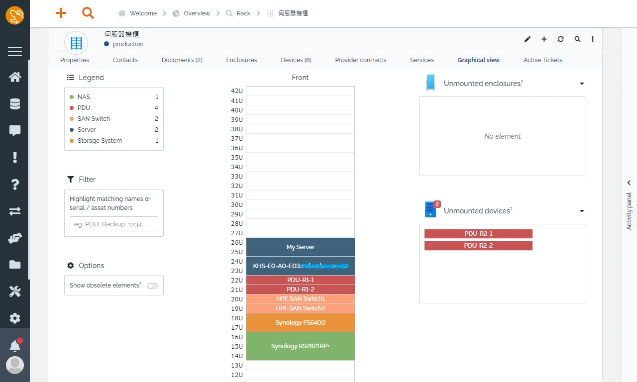
Task: Select the Synology FS6400 rack block
Action: click(x=301, y=323)
